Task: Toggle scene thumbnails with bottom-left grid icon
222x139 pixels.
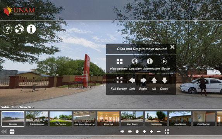Action: click(12, 132)
